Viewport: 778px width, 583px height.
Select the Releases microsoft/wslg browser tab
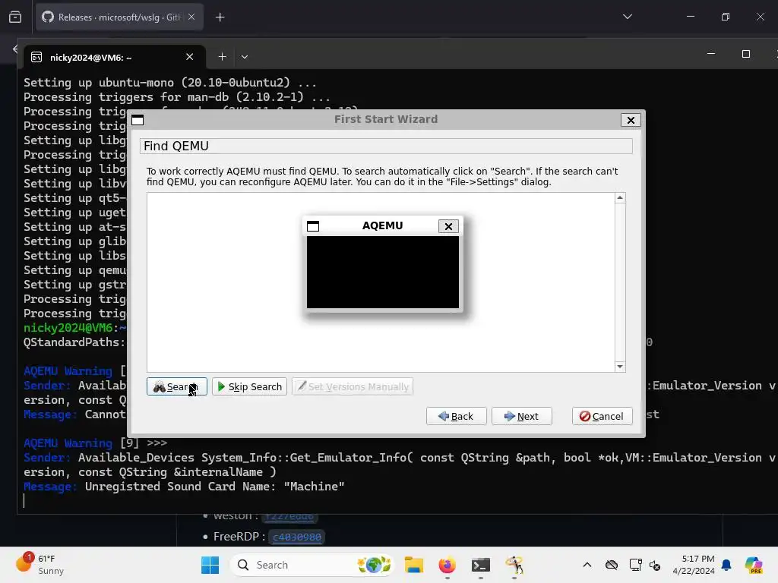119,17
